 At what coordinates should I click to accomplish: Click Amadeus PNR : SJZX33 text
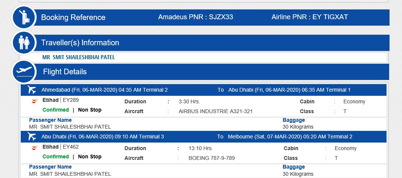pos(196,17)
